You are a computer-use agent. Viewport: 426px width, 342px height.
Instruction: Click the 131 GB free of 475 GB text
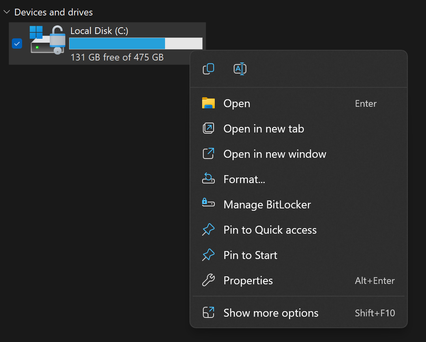pos(117,57)
